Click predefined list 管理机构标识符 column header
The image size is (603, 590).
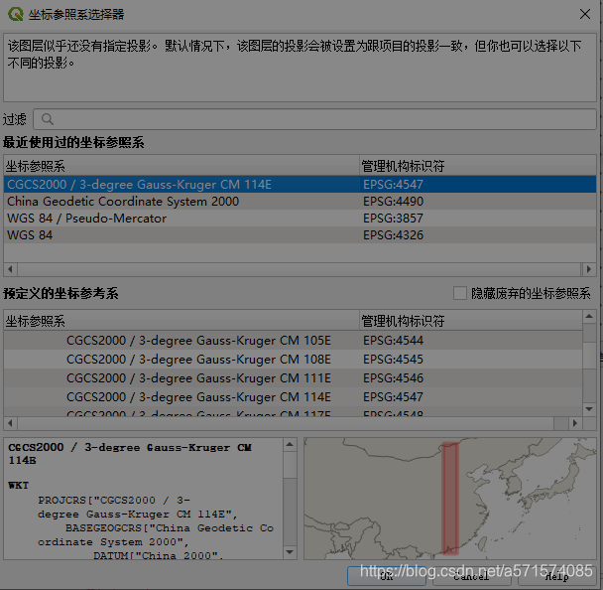(471, 321)
